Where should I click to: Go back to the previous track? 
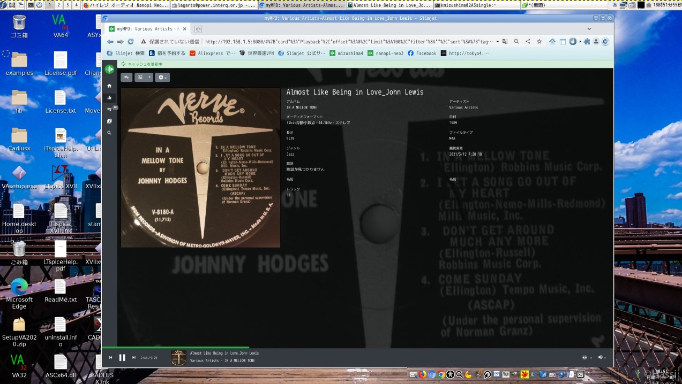pyautogui.click(x=111, y=357)
